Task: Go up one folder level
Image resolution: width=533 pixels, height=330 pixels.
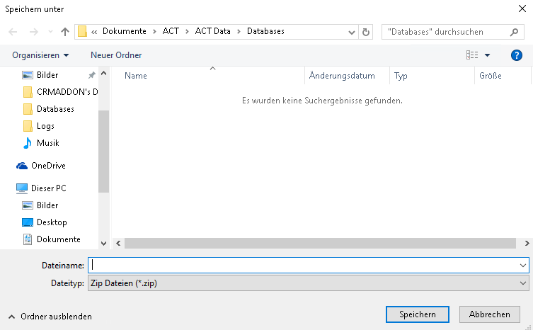Action: [x=65, y=32]
